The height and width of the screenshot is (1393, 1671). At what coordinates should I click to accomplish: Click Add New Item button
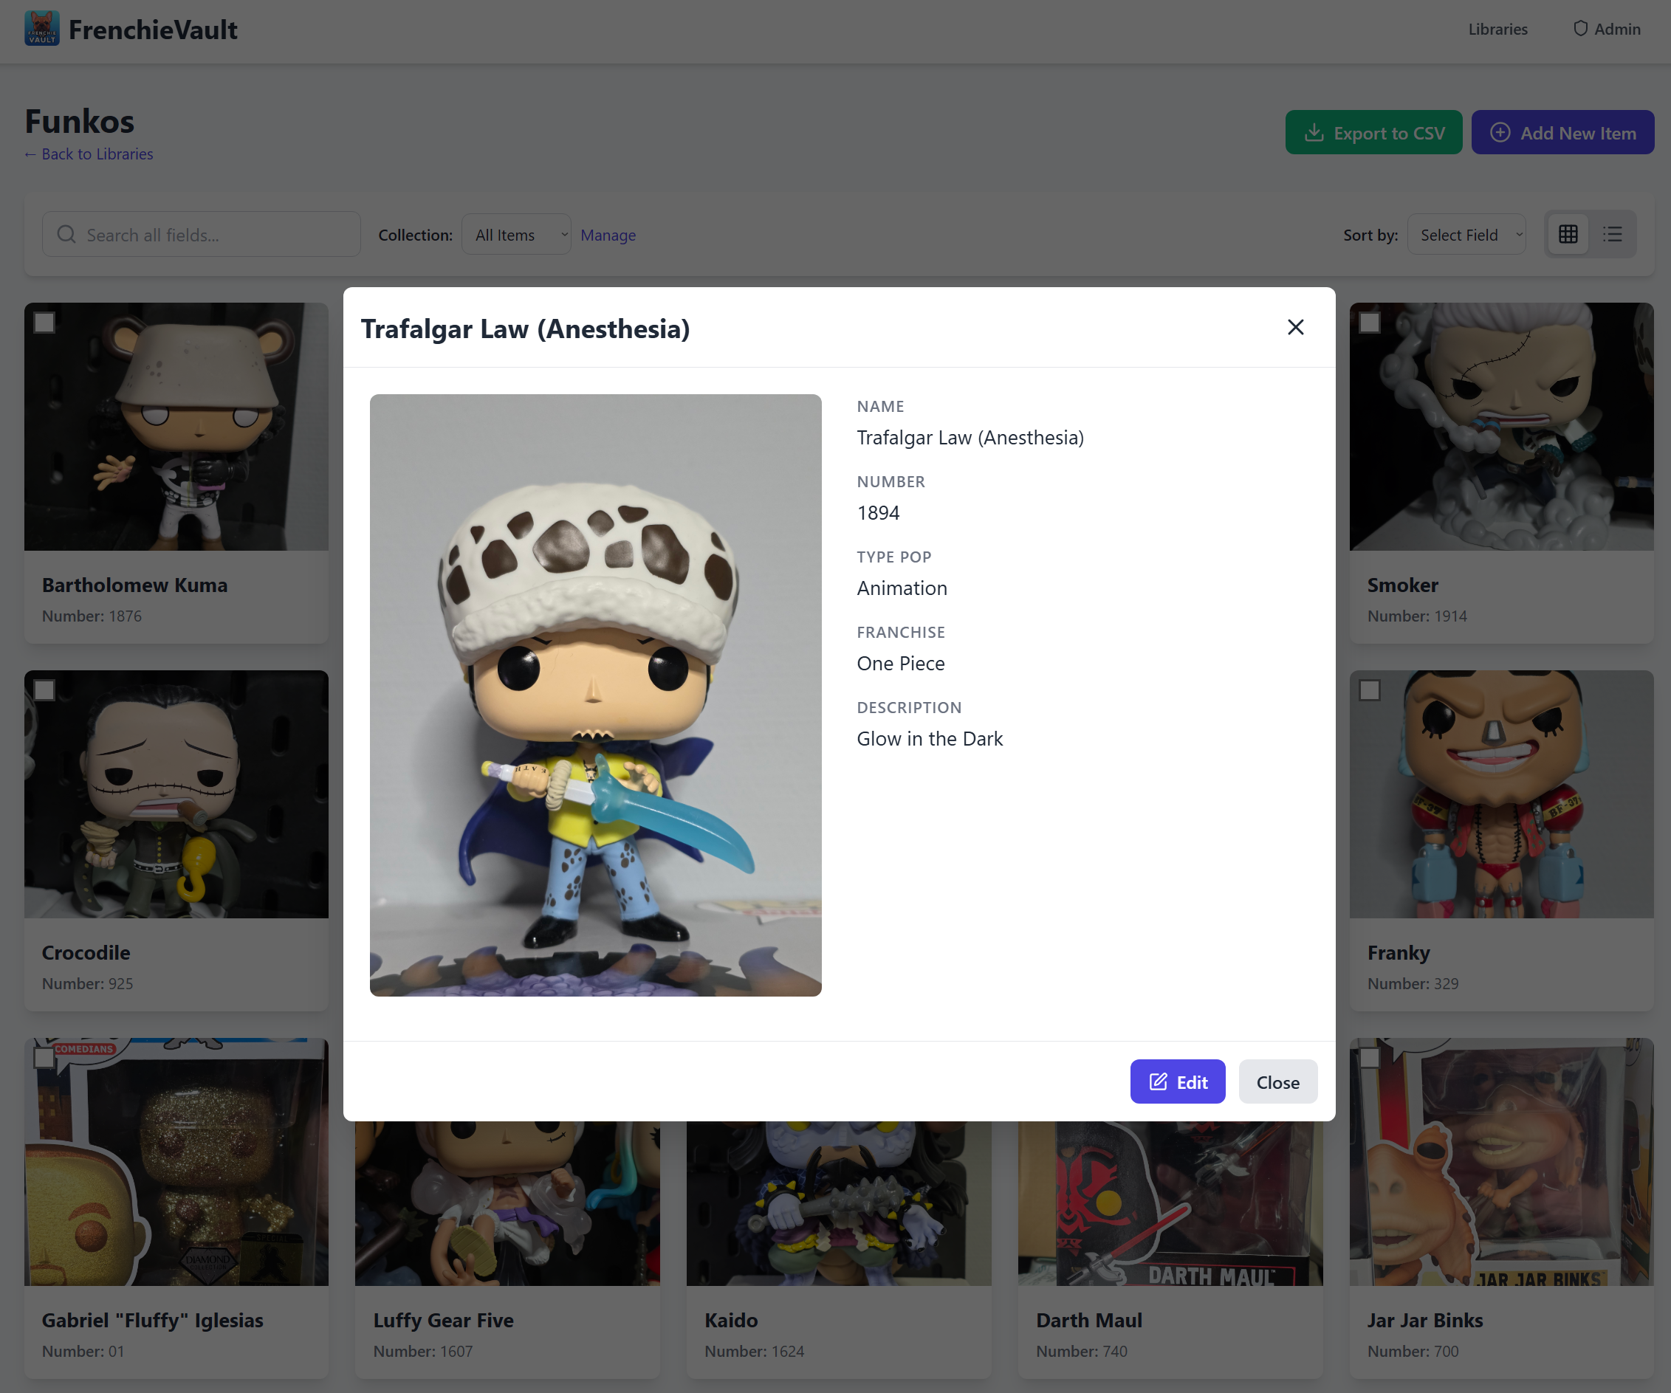(1562, 133)
